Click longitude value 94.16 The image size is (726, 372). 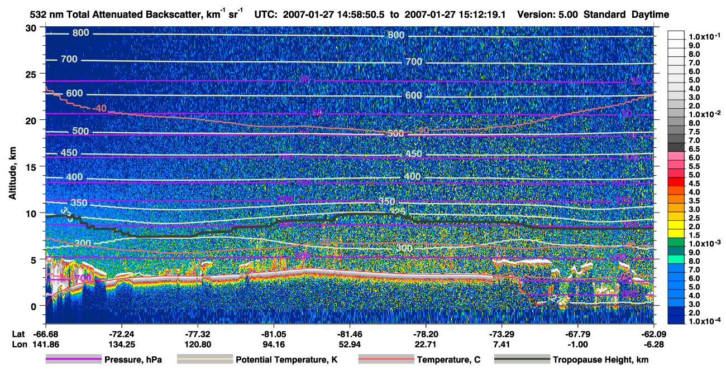click(x=274, y=345)
